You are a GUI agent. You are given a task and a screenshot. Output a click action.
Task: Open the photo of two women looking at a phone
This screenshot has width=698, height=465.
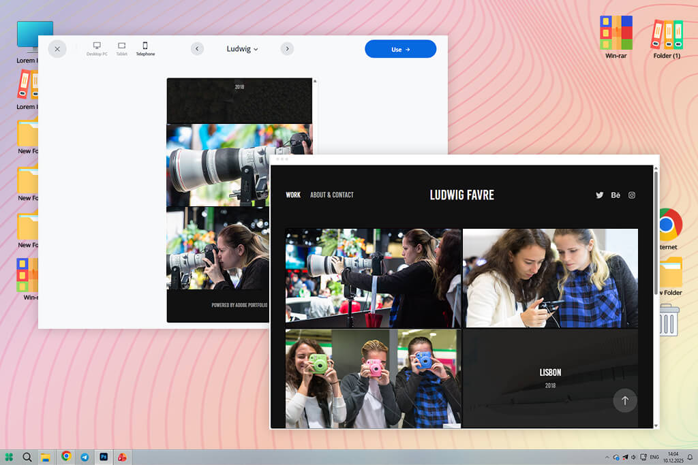click(x=550, y=278)
